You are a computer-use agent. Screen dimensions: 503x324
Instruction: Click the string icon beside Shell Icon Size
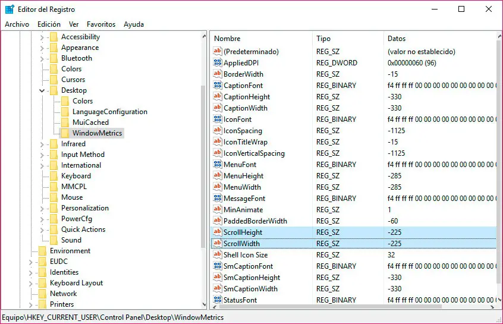[218, 254]
